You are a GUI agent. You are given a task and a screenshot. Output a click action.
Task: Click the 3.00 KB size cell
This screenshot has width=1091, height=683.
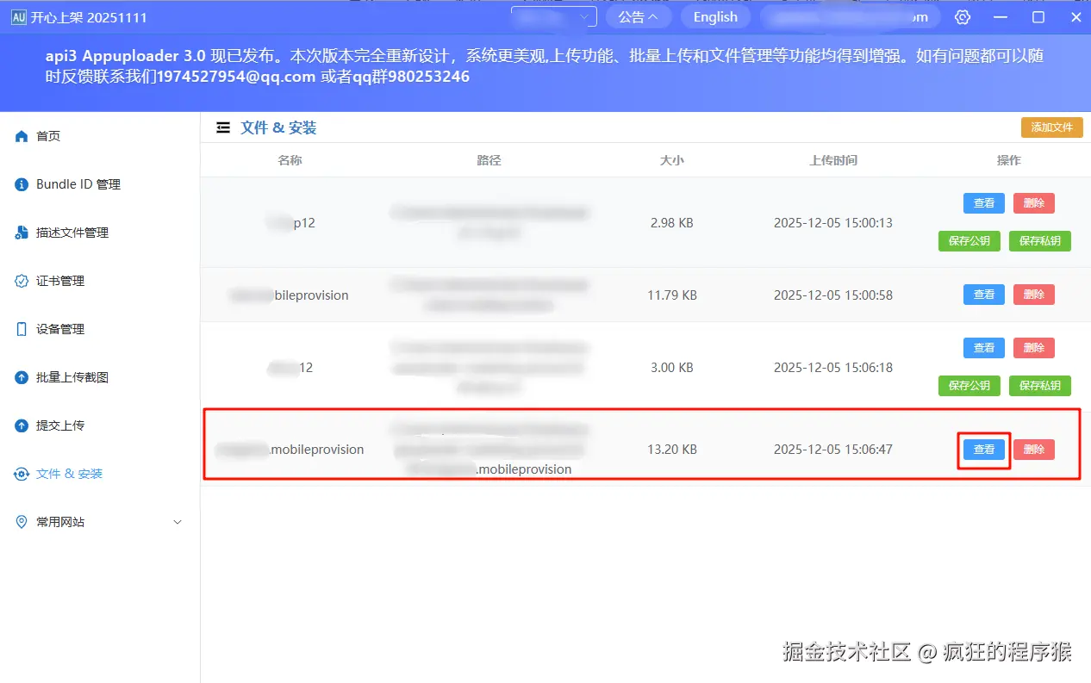click(672, 367)
